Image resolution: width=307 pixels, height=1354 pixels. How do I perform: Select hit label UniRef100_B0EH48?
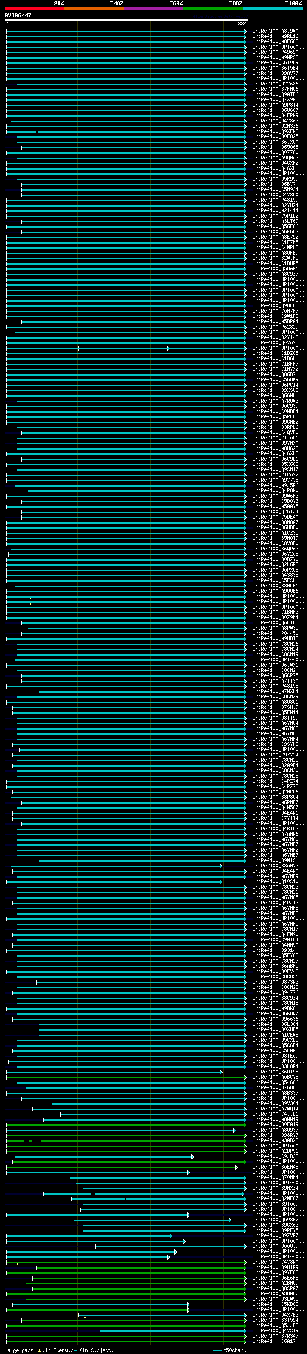click(x=275, y=1167)
